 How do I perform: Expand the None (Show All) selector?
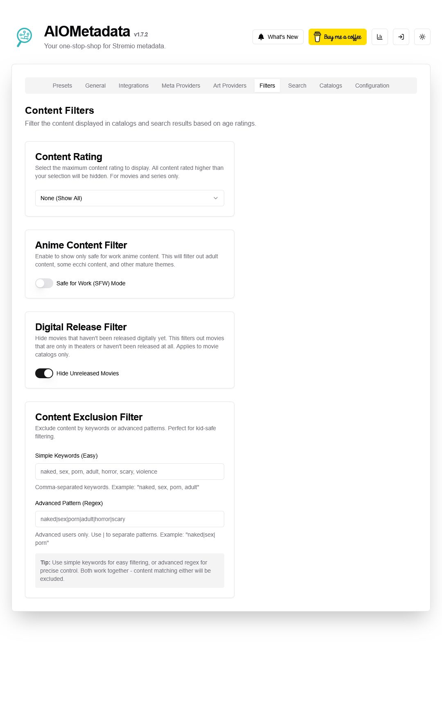coord(129,198)
